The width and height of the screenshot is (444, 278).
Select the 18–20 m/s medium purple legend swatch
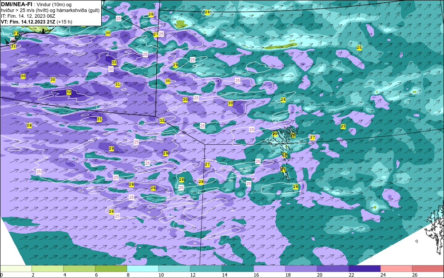301,269
